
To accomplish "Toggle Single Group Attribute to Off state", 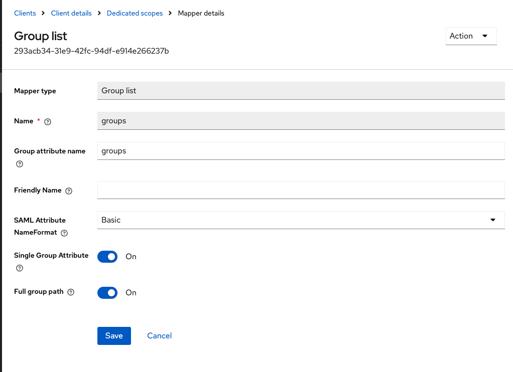I will click(x=107, y=256).
